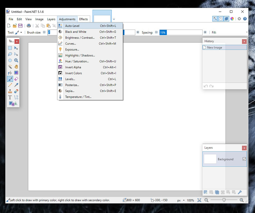Click the New file toolbar icon
The height and width of the screenshot is (213, 255).
click(x=9, y=26)
